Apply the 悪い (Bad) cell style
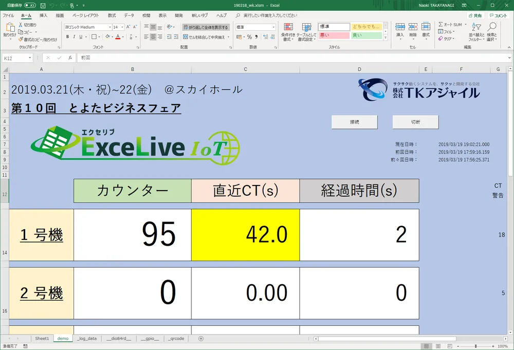 [334, 35]
